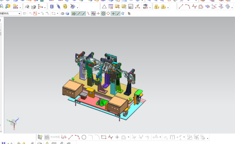
Task: Toggle control point snap (curved S icon)
Action: [x=88, y=13]
